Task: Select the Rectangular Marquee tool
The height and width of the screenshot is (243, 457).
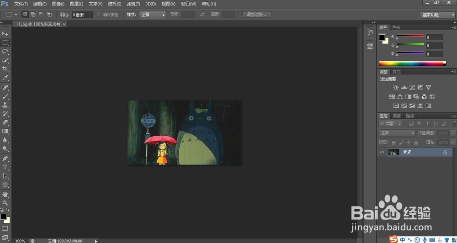Action: click(5, 42)
